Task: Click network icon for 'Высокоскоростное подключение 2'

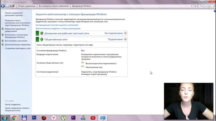Action: [82, 63]
